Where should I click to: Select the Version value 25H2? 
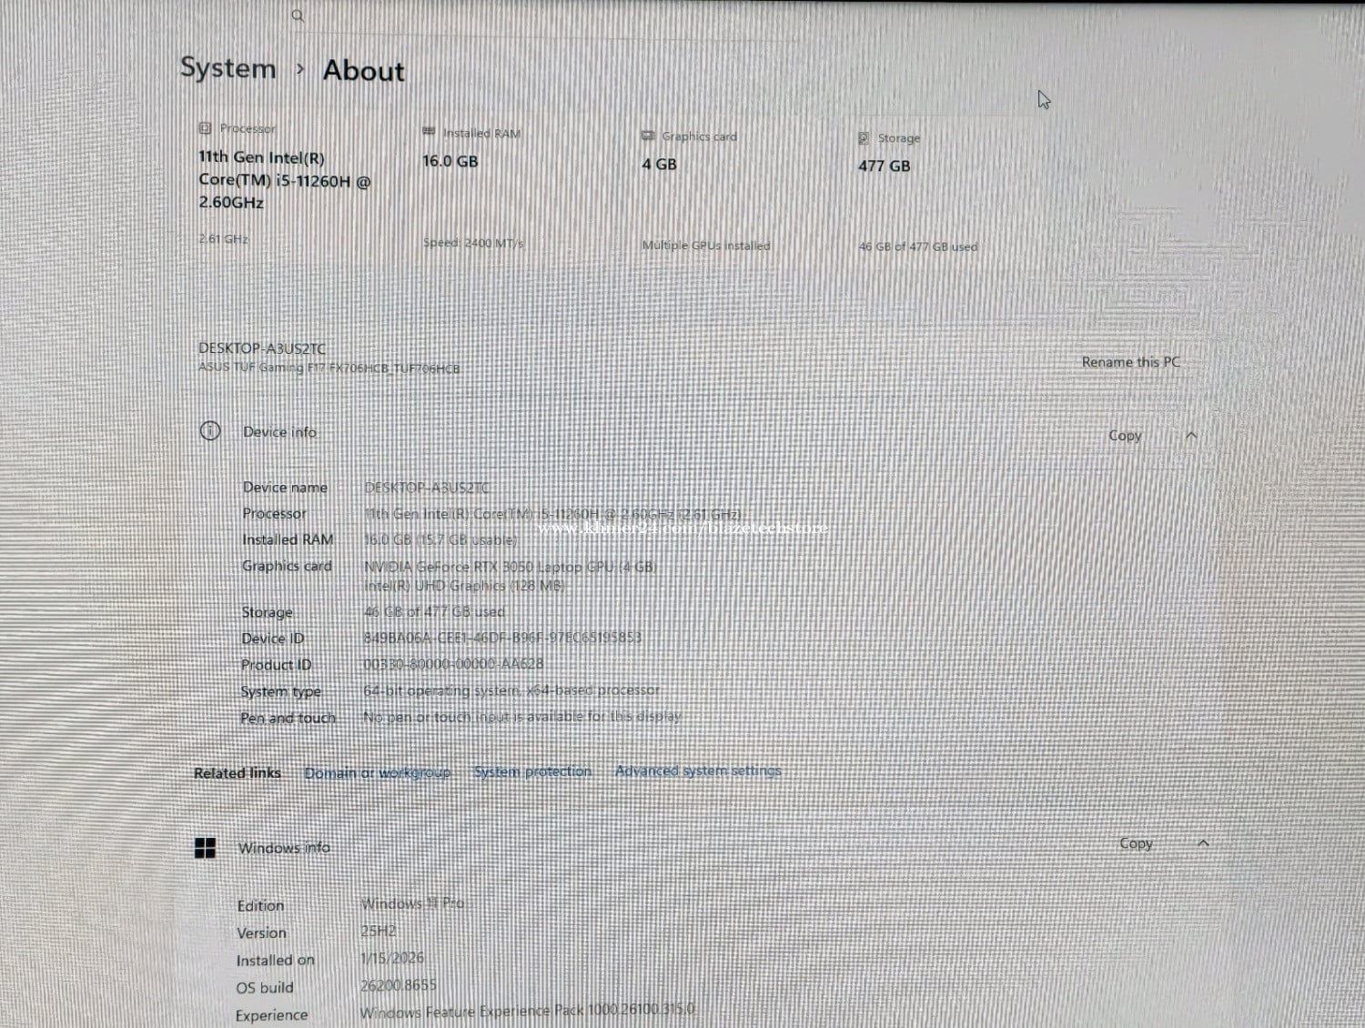pyautogui.click(x=379, y=931)
